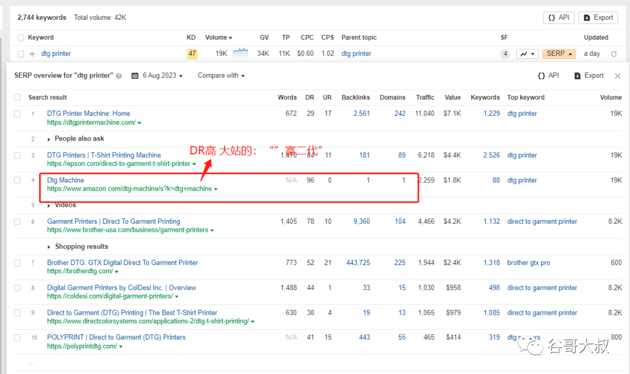The image size is (630, 374).
Task: Open the calendar date 6 Aug 2023
Action: click(157, 76)
